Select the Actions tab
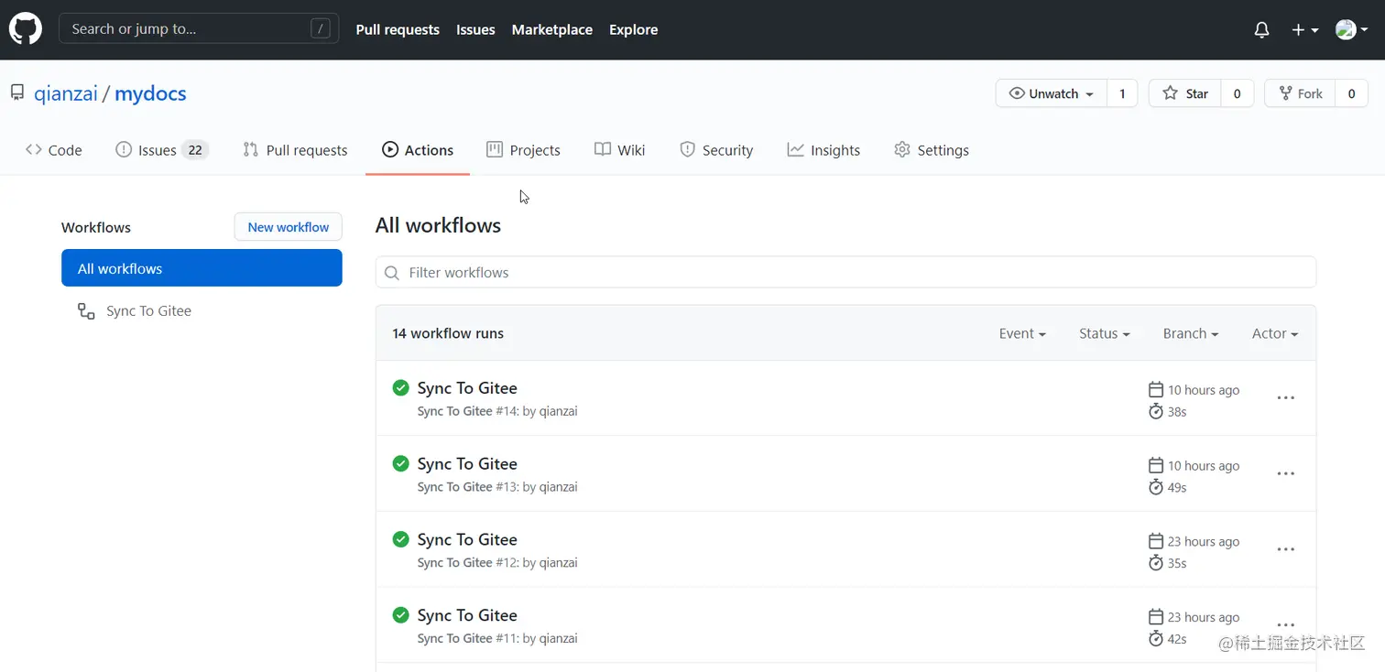Viewport: 1385px width, 672px height. (418, 150)
